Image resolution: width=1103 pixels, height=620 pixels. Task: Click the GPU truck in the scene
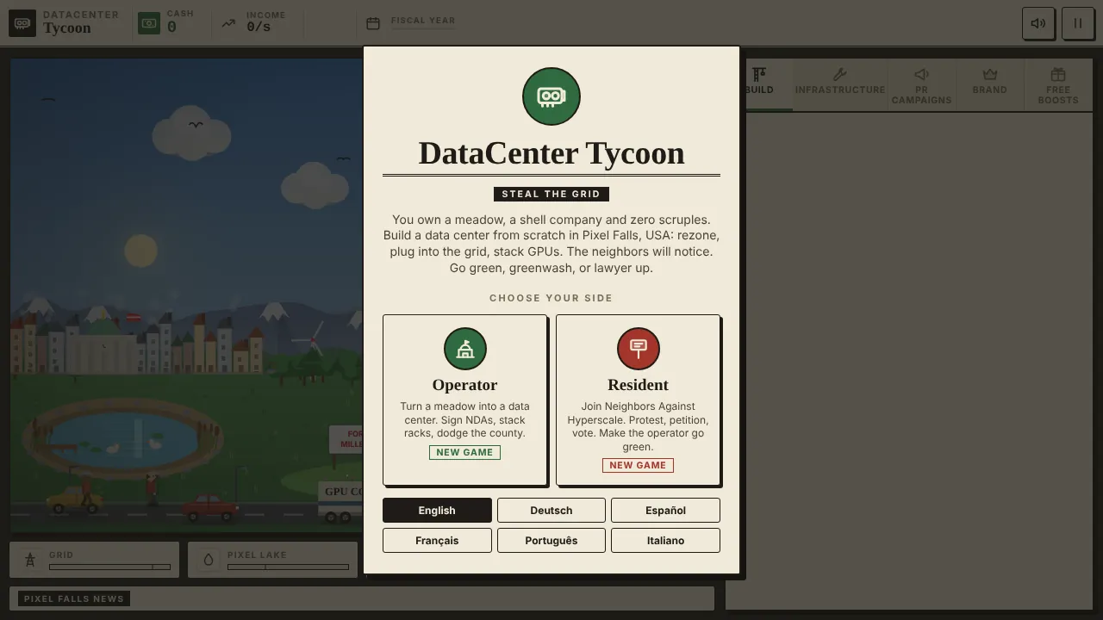click(340, 503)
